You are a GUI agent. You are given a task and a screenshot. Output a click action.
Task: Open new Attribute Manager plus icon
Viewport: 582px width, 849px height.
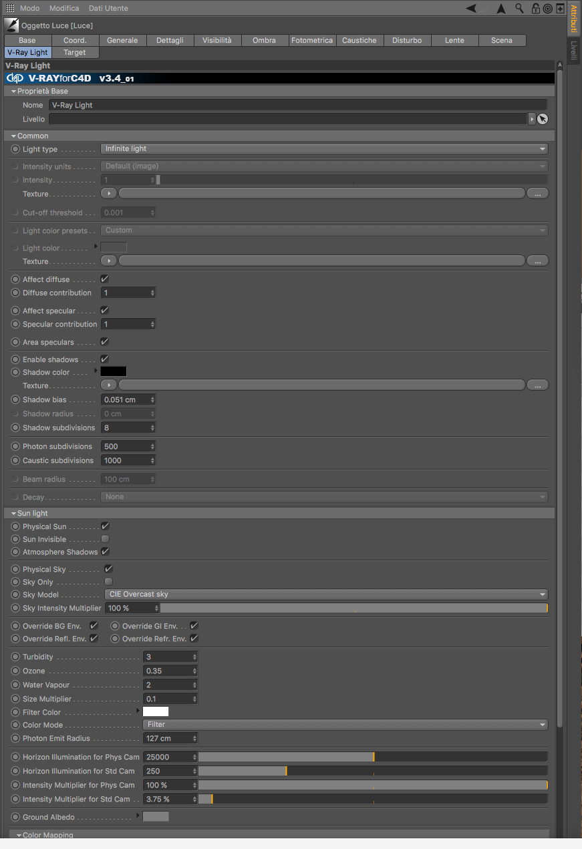[560, 9]
